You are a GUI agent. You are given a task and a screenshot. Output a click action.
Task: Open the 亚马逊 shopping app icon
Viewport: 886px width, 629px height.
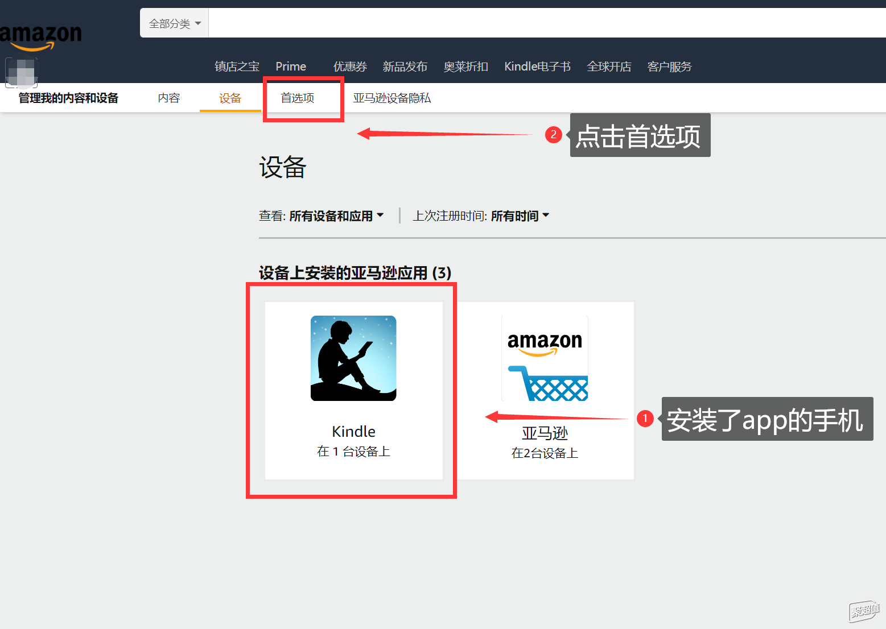(545, 358)
